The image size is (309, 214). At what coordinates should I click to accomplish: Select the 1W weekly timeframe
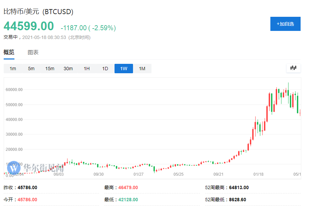coord(124,69)
